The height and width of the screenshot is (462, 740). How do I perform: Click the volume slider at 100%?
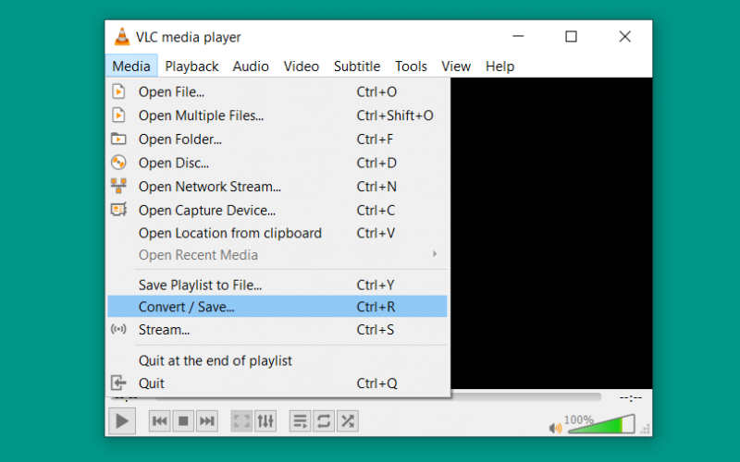[602, 424]
